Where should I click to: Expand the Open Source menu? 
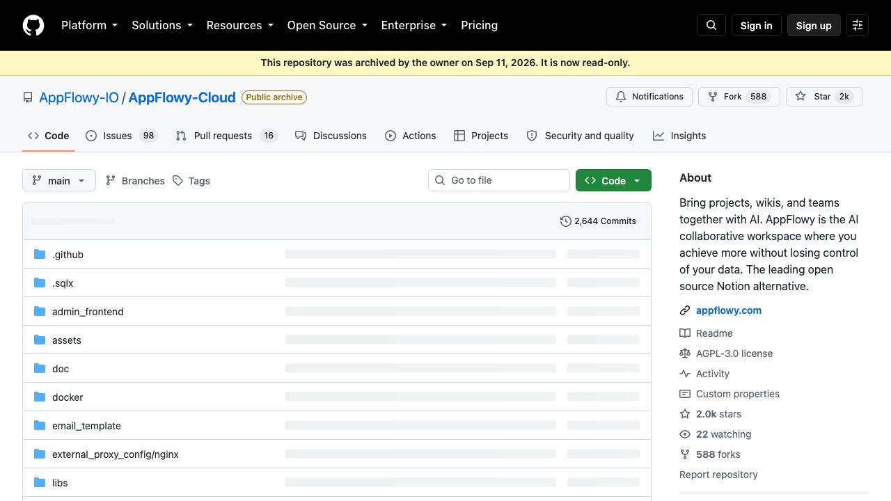[327, 25]
